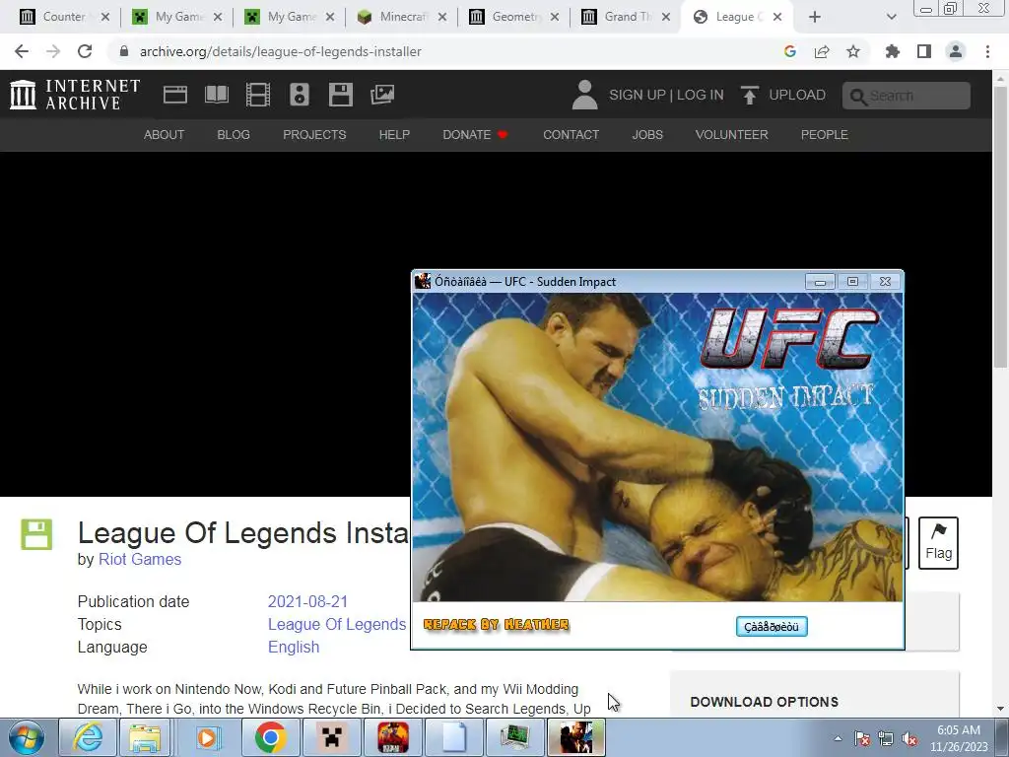This screenshot has height=757, width=1009.
Task: Click Action Center flag tray icon
Action: click(861, 739)
